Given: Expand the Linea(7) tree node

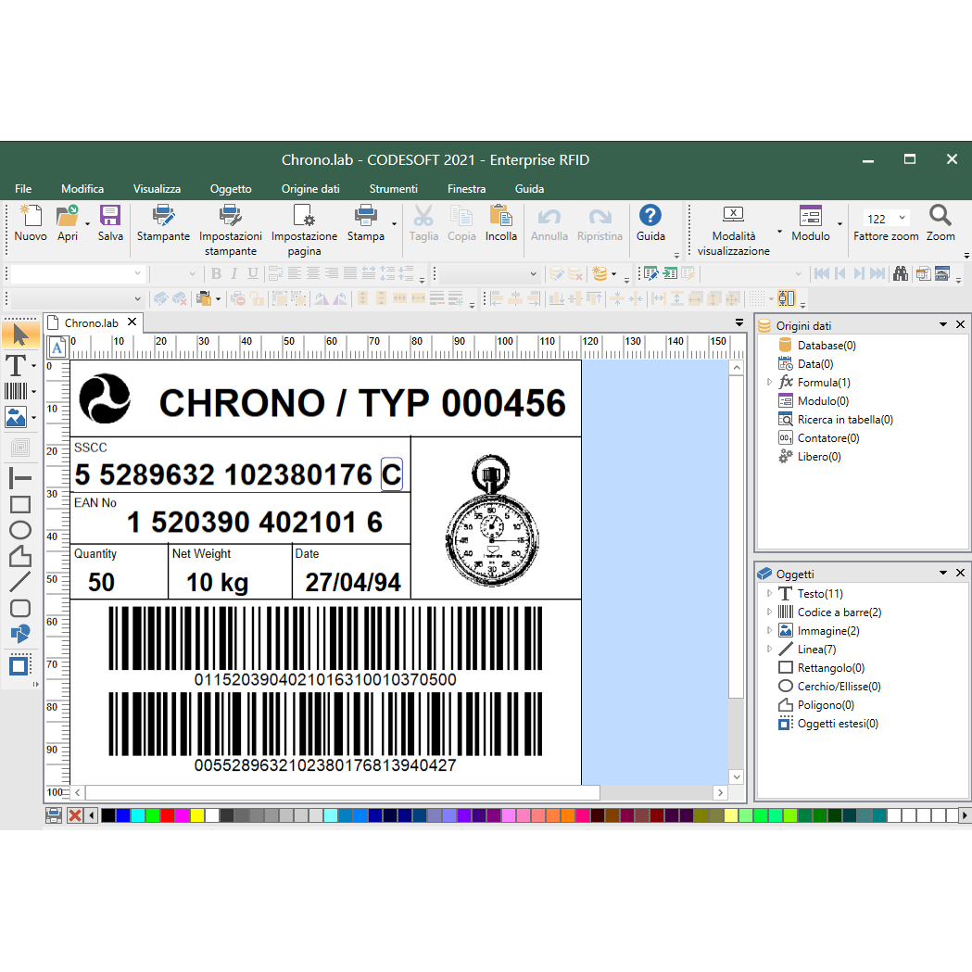Looking at the screenshot, I should (769, 650).
